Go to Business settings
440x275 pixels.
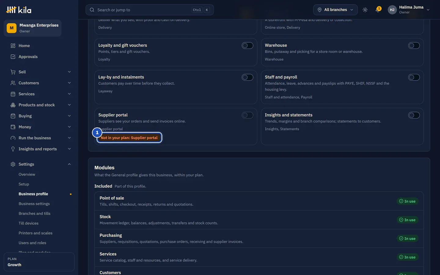(x=34, y=204)
